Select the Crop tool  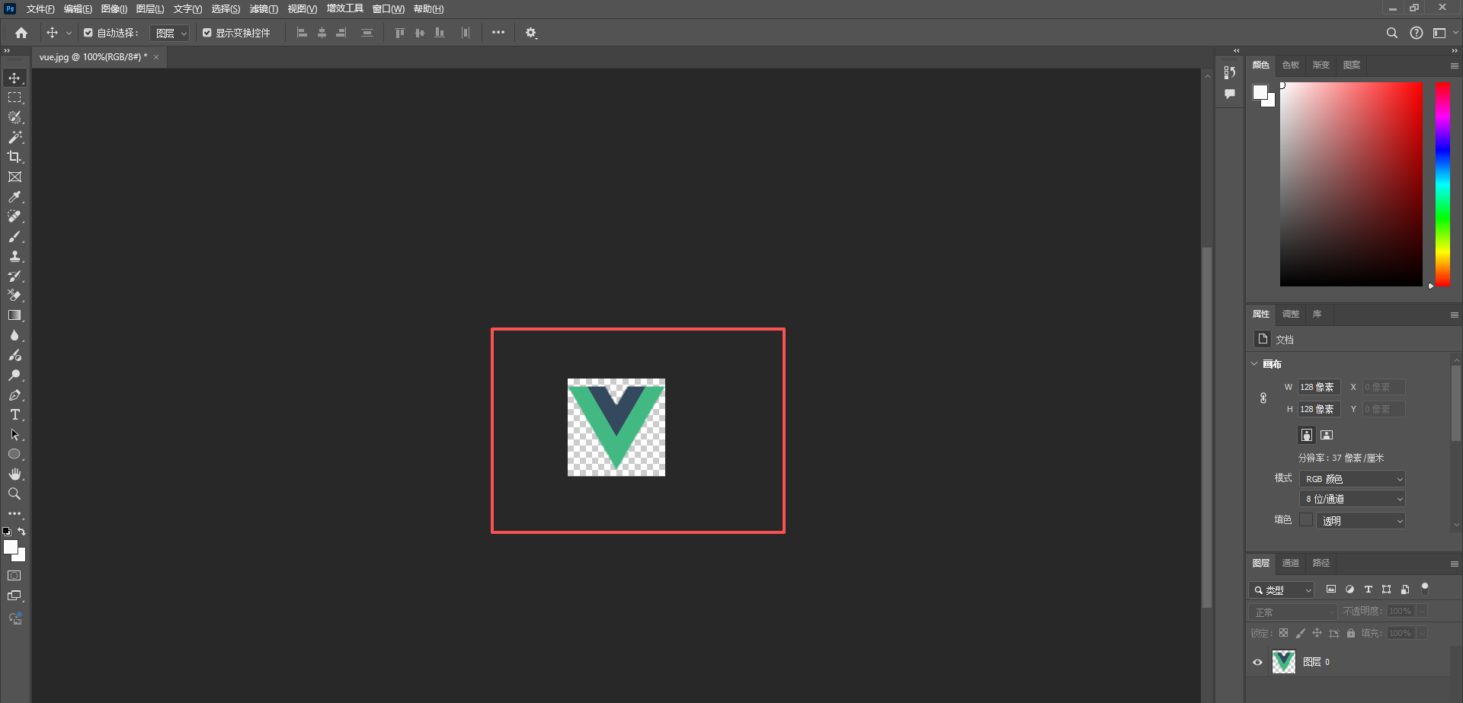14,157
